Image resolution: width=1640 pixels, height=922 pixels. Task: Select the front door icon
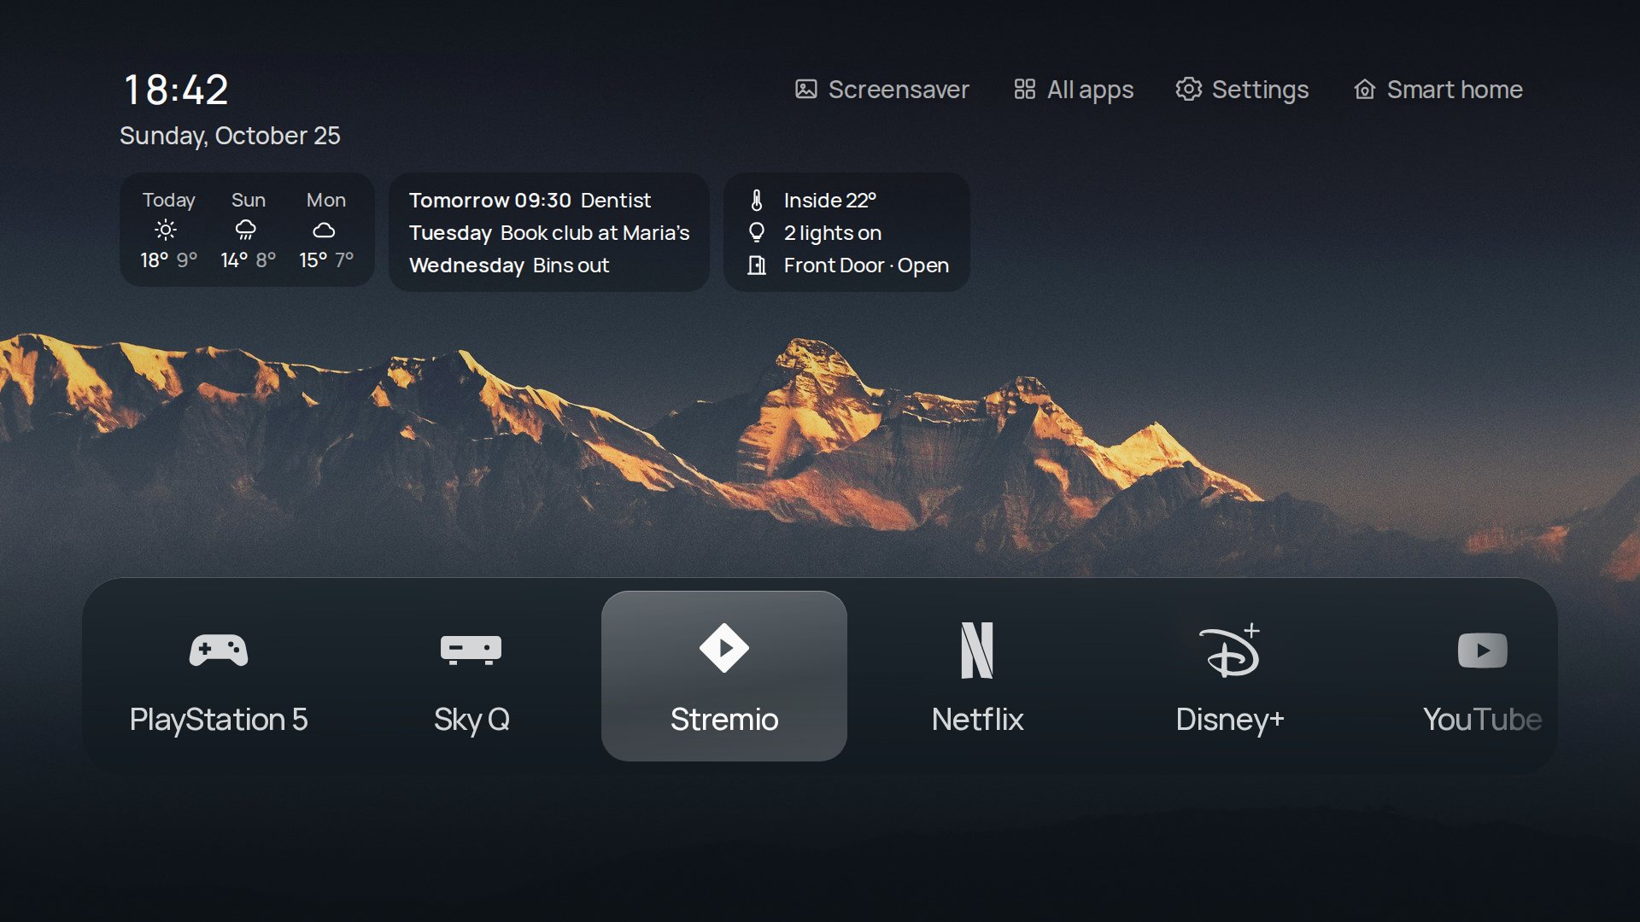click(757, 266)
